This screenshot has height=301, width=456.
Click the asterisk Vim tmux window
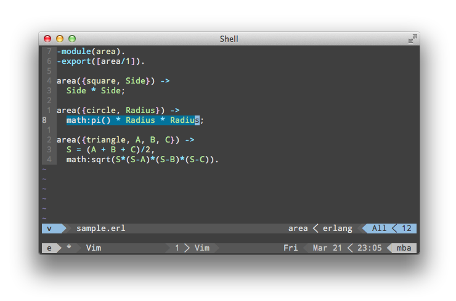click(x=84, y=248)
